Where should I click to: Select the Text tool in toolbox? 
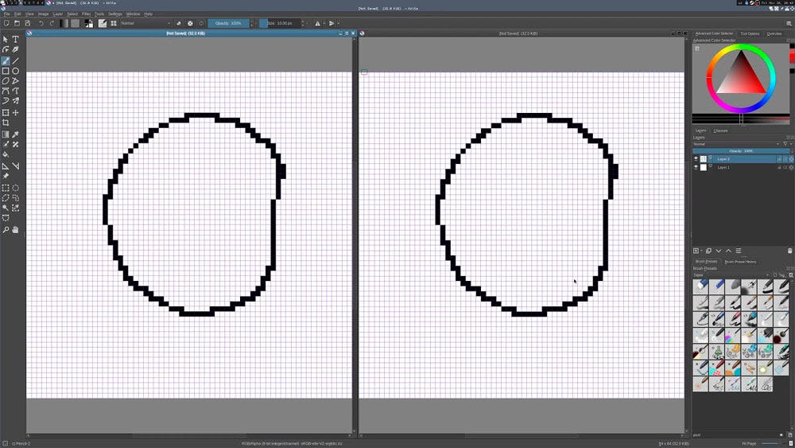(15, 39)
